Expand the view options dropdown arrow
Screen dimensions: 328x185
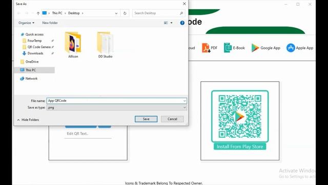171,23
